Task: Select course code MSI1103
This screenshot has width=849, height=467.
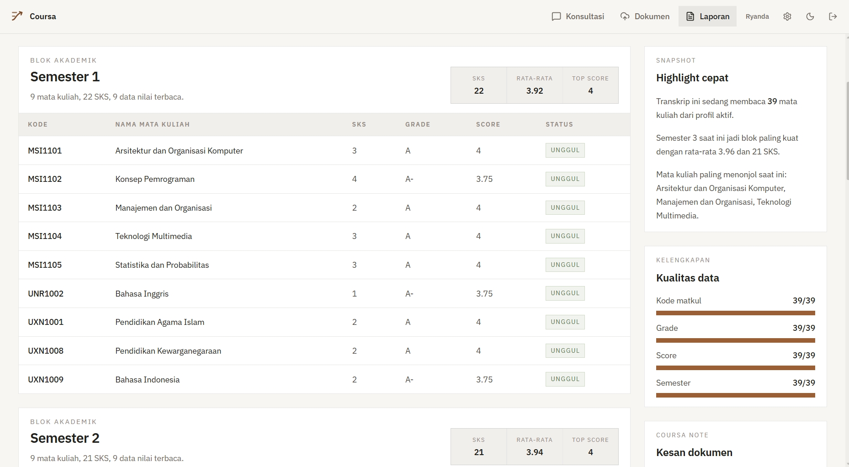Action: 45,208
